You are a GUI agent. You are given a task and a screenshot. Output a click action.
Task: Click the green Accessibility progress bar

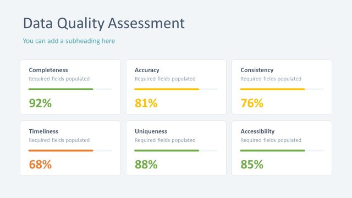pos(273,150)
